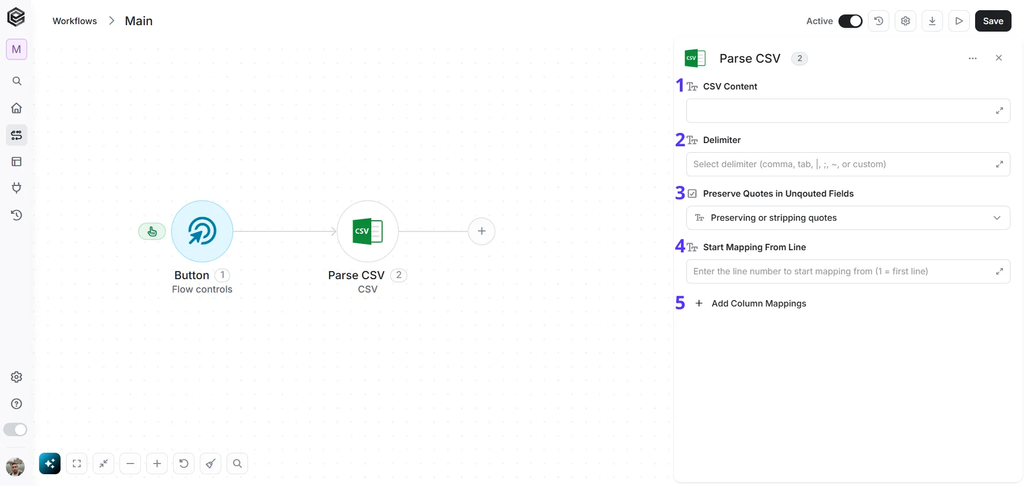This screenshot has width=1026, height=486.
Task: Add a new step after Parse CSV
Action: point(482,231)
